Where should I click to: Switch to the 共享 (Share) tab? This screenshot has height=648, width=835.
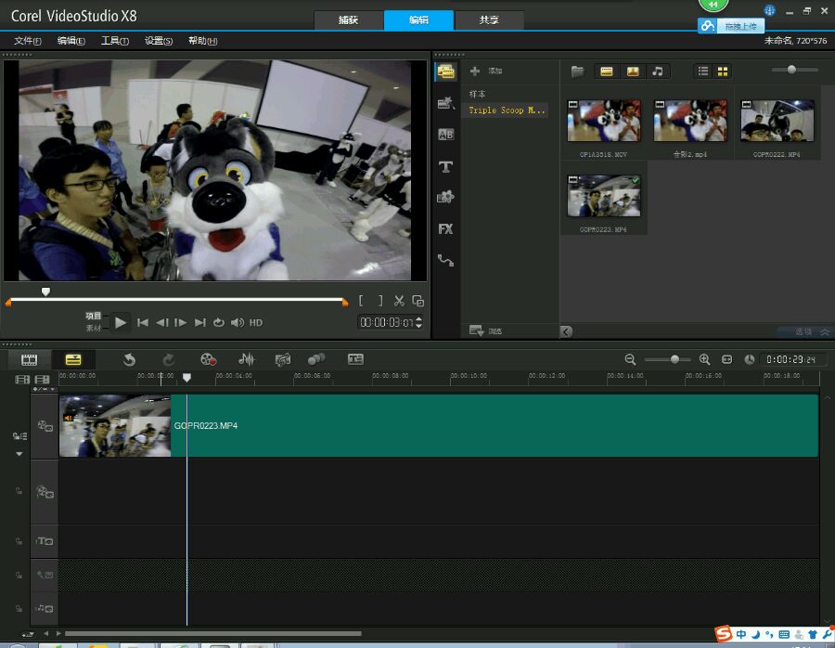coord(488,20)
